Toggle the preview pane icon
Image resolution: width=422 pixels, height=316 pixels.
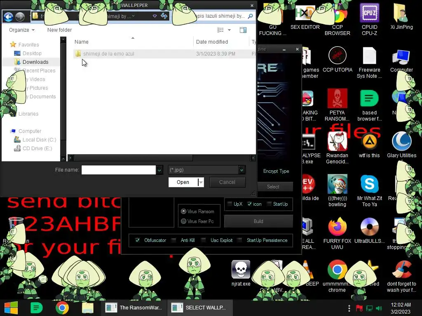(x=243, y=30)
